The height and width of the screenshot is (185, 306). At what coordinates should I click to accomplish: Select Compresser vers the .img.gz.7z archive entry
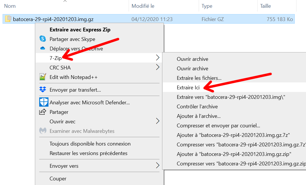click(241, 145)
